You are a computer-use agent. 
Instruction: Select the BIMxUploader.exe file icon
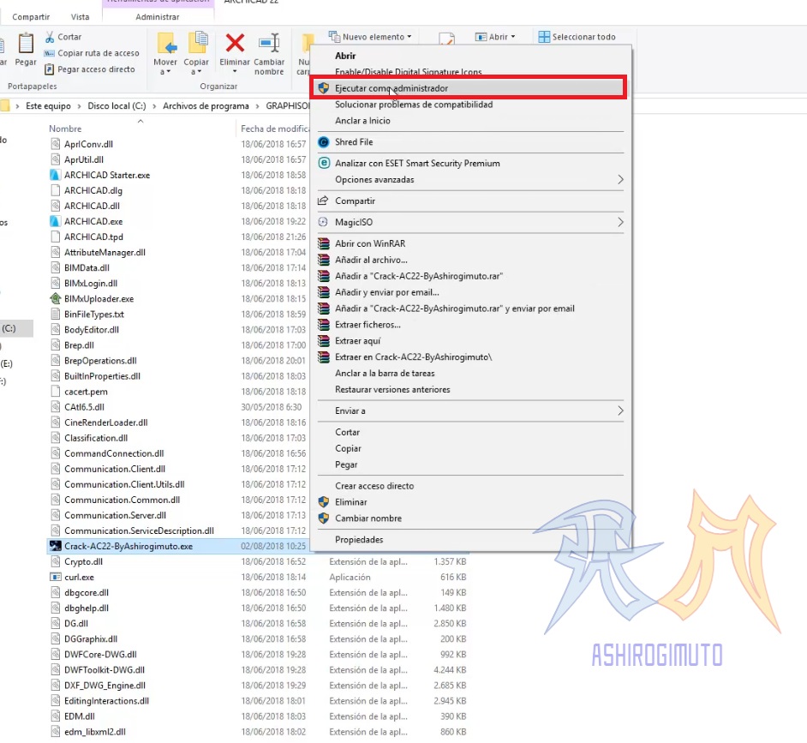[x=55, y=298]
